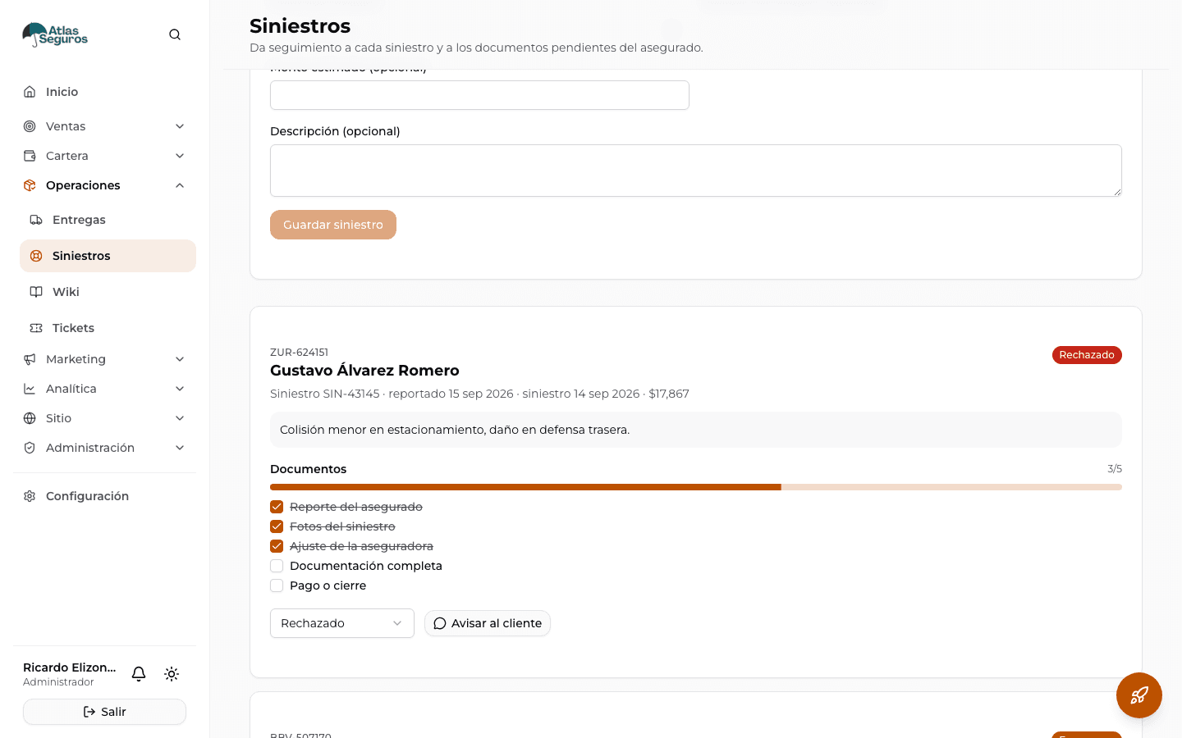Open Wiki menu item
This screenshot has width=1182, height=738.
(x=108, y=292)
